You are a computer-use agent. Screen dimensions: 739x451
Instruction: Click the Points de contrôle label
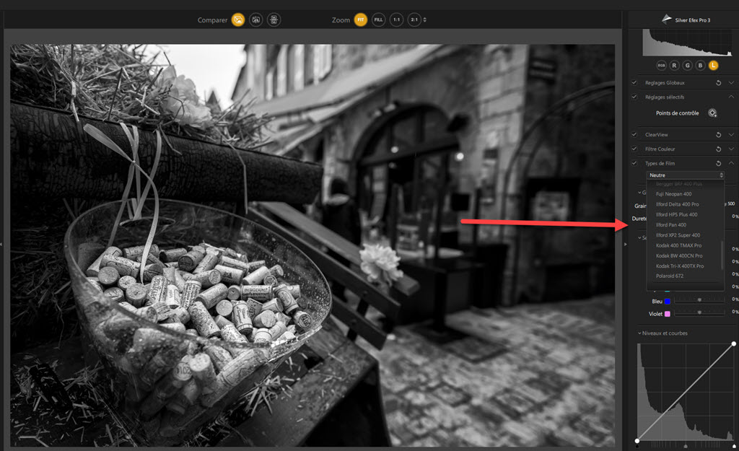(x=677, y=113)
